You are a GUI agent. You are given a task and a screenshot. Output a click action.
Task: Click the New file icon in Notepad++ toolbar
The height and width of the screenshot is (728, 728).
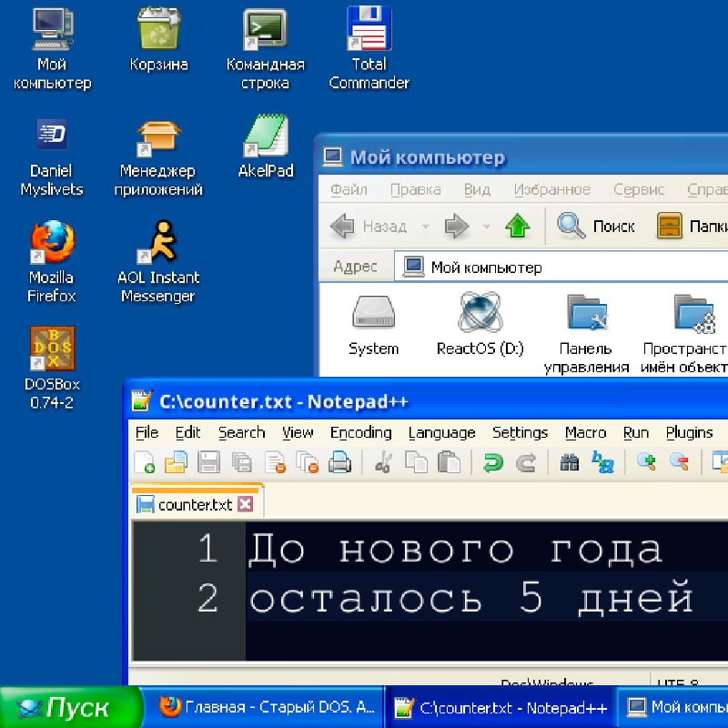pos(144,462)
